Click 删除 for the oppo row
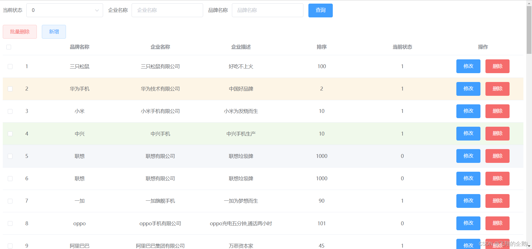Viewport: 532px width, 249px height. [x=497, y=223]
